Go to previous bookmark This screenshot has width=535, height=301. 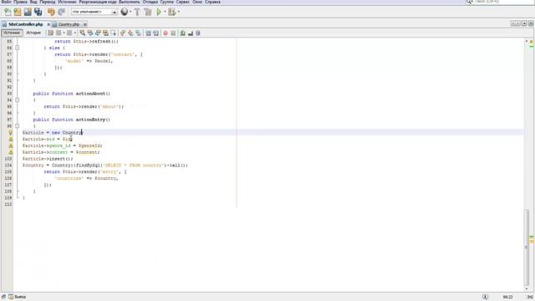tap(123, 33)
